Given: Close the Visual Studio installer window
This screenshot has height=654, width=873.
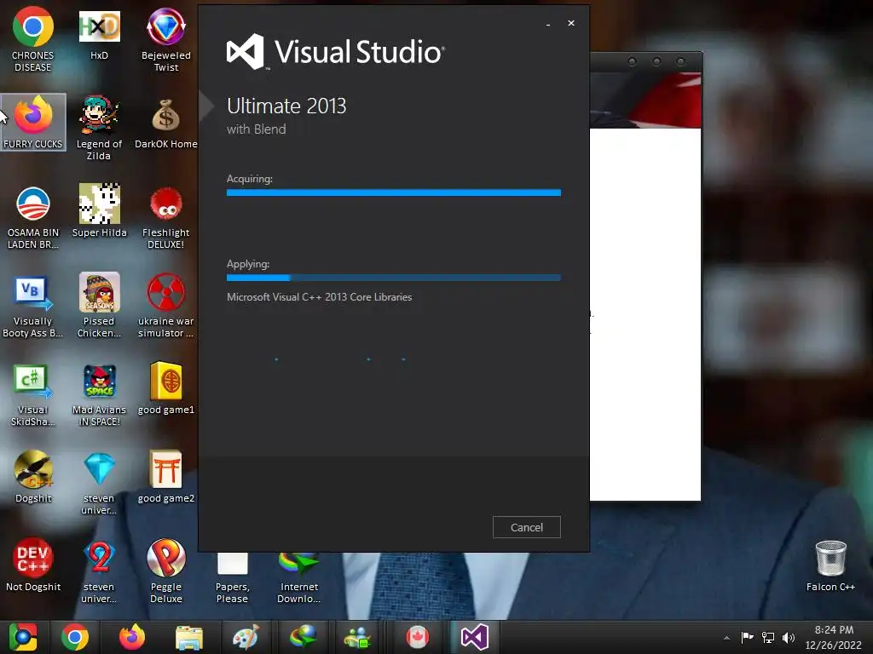Looking at the screenshot, I should (570, 23).
